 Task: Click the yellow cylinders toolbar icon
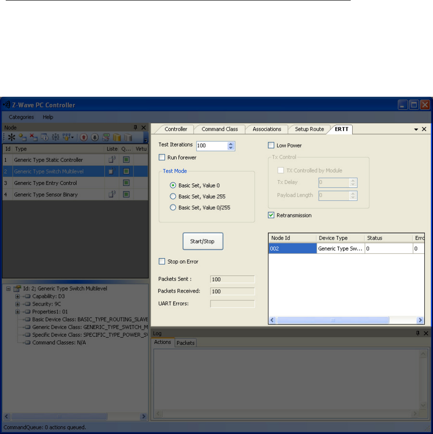[x=117, y=137]
